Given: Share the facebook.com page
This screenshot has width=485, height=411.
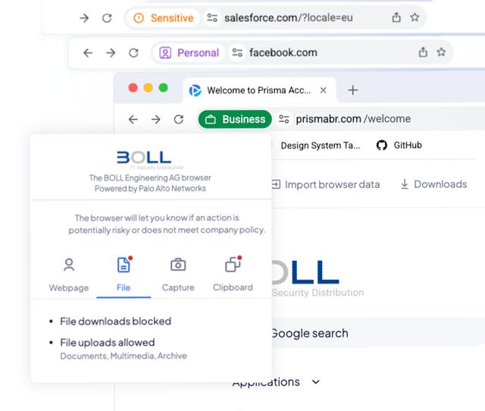Looking at the screenshot, I should point(423,52).
